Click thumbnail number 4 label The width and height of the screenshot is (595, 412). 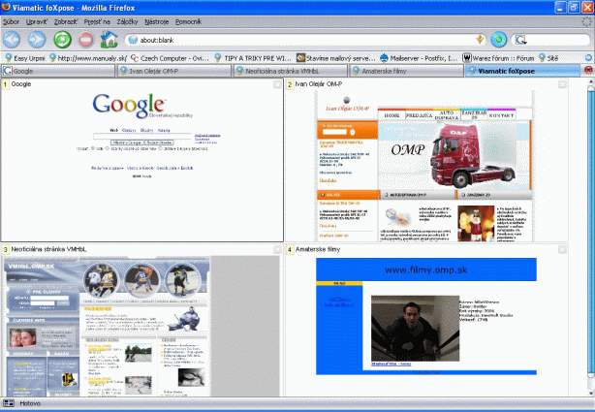point(290,249)
